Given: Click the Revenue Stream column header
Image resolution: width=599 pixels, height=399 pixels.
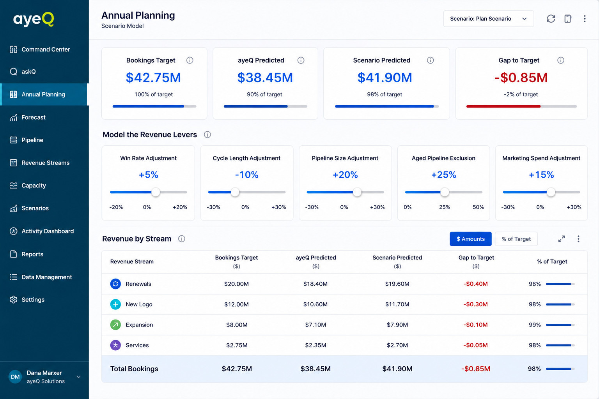Looking at the screenshot, I should [x=132, y=262].
